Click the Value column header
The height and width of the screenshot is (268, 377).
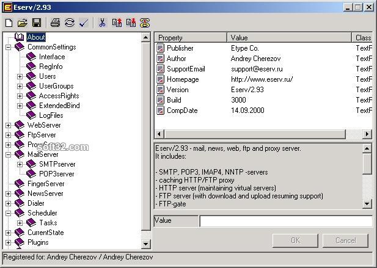pyautogui.click(x=289, y=38)
